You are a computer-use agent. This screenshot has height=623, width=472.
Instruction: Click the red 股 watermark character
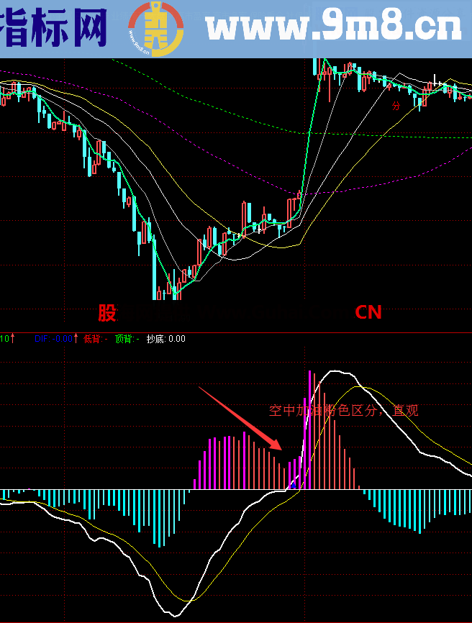tap(106, 313)
